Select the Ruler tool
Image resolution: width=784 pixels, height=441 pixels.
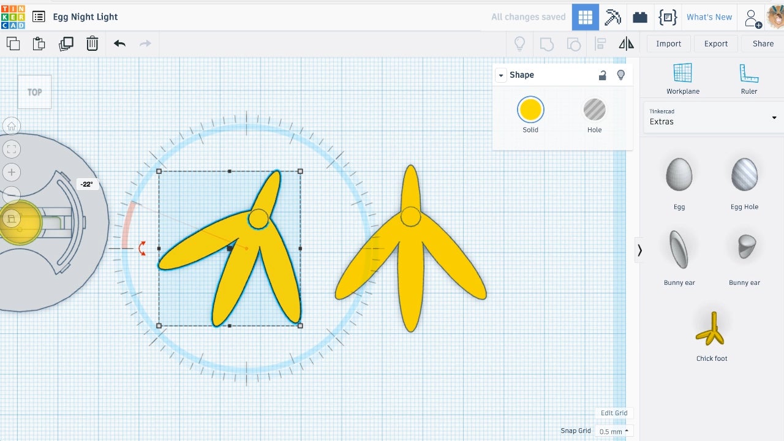point(748,79)
